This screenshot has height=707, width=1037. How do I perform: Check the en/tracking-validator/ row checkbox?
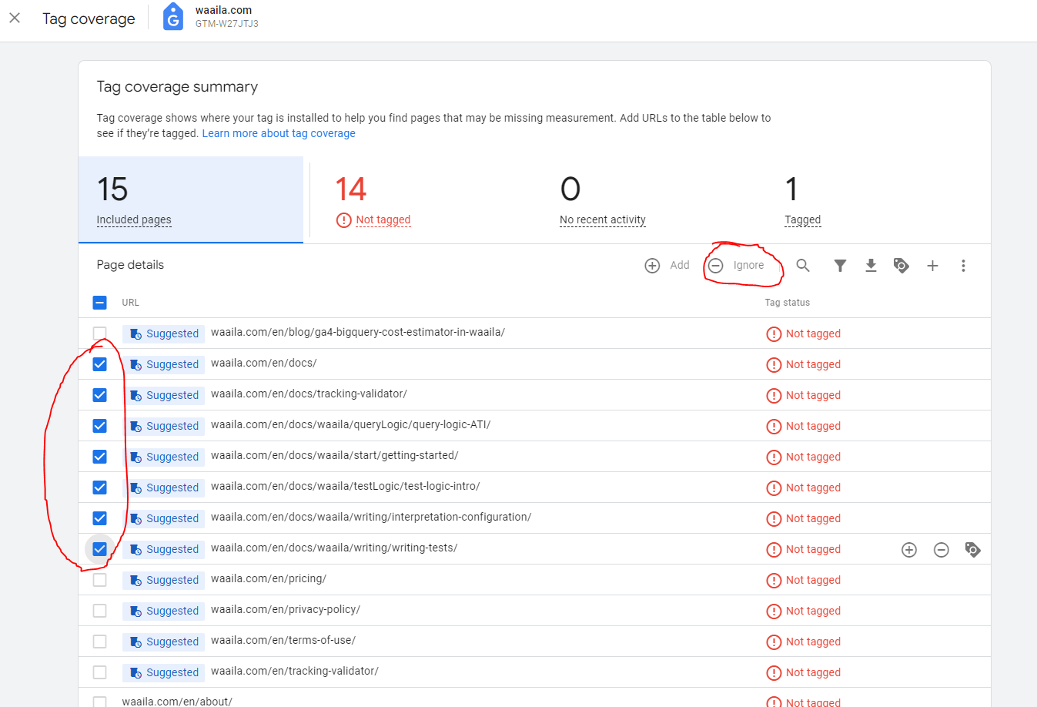click(x=99, y=672)
